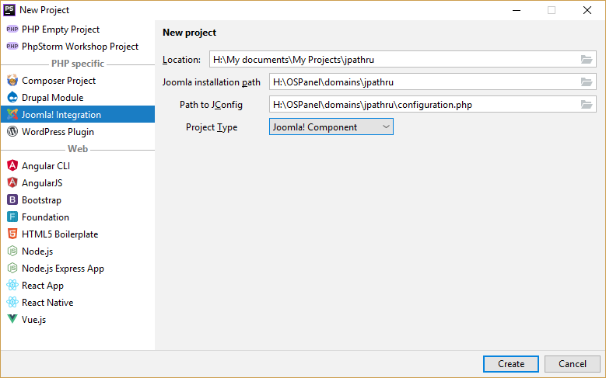Image resolution: width=606 pixels, height=378 pixels.
Task: Click the Bootstrap B icon
Action: tap(12, 199)
